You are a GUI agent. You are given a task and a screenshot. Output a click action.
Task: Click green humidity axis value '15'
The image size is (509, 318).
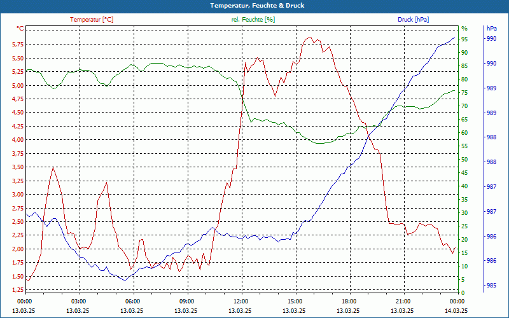pos(464,253)
